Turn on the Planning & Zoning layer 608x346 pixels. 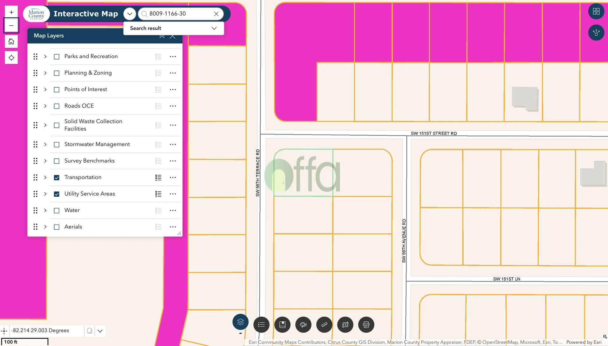point(57,73)
